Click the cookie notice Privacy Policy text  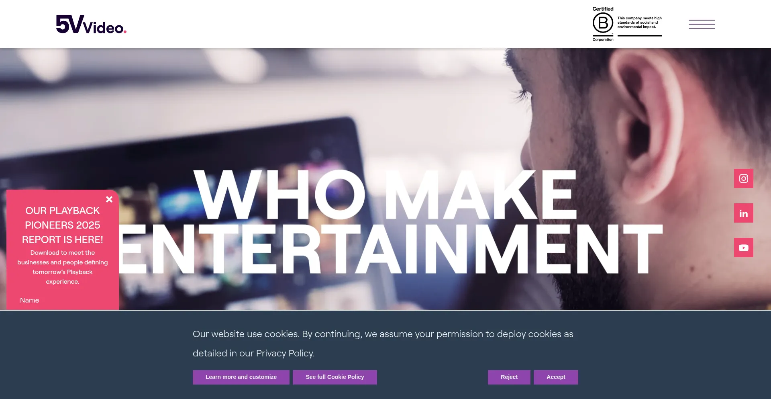point(285,353)
